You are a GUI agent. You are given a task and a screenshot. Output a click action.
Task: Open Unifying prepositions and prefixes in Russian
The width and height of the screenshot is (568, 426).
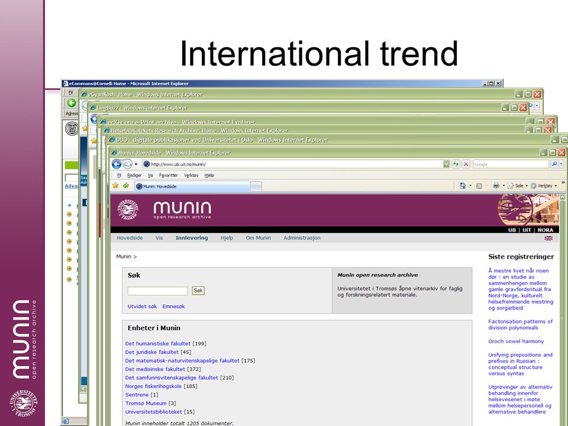520,364
